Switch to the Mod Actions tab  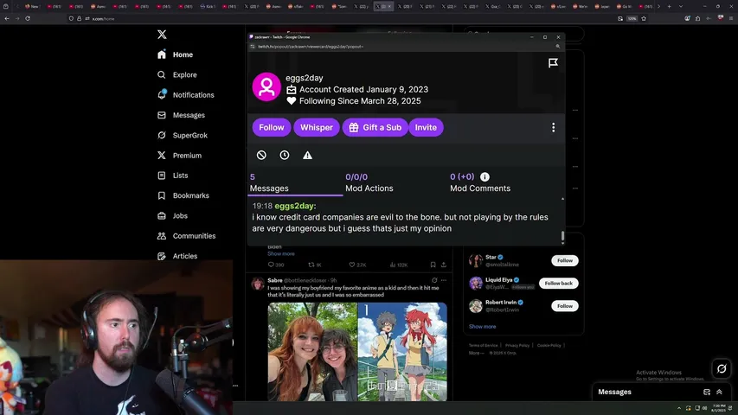coord(369,183)
